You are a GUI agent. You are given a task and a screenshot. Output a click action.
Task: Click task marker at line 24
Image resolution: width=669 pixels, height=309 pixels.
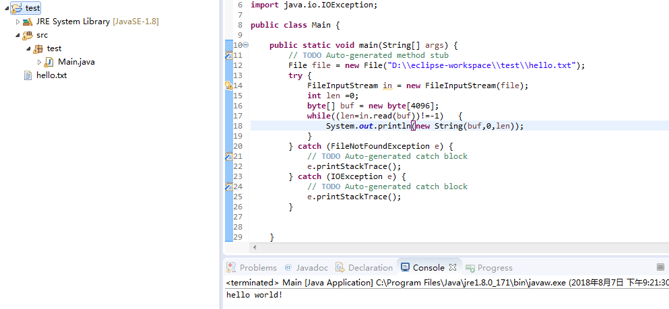(x=228, y=186)
